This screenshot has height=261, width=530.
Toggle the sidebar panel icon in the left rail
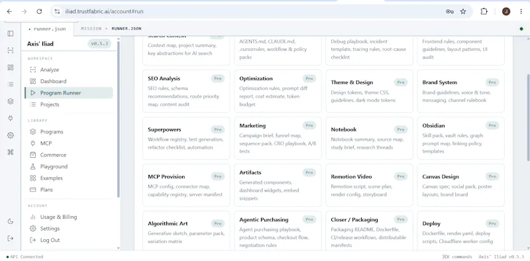click(x=11, y=34)
